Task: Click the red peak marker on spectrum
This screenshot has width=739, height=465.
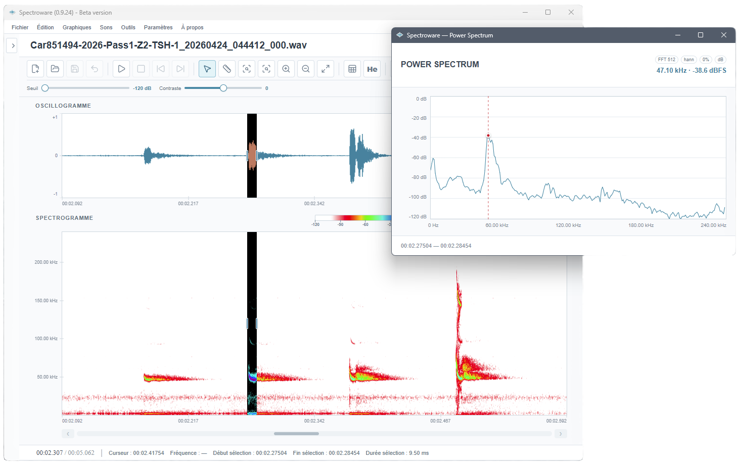Action: [488, 135]
